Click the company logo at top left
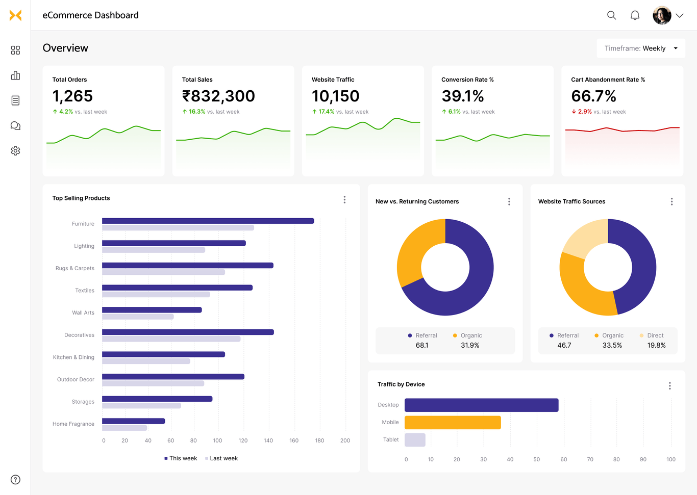This screenshot has width=697, height=495. pyautogui.click(x=15, y=15)
